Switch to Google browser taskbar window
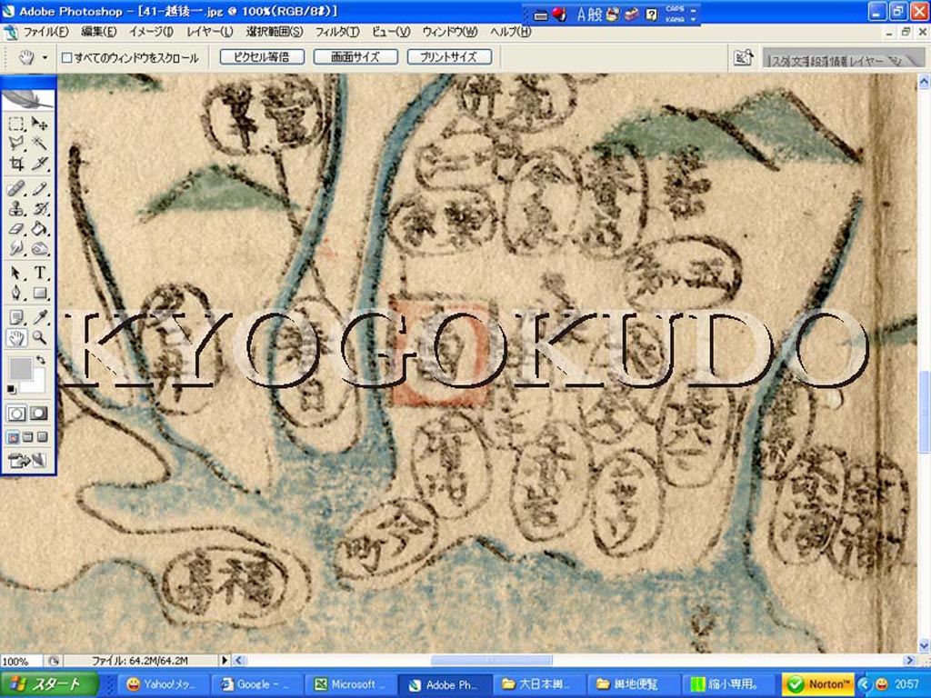The image size is (931, 698). click(256, 684)
